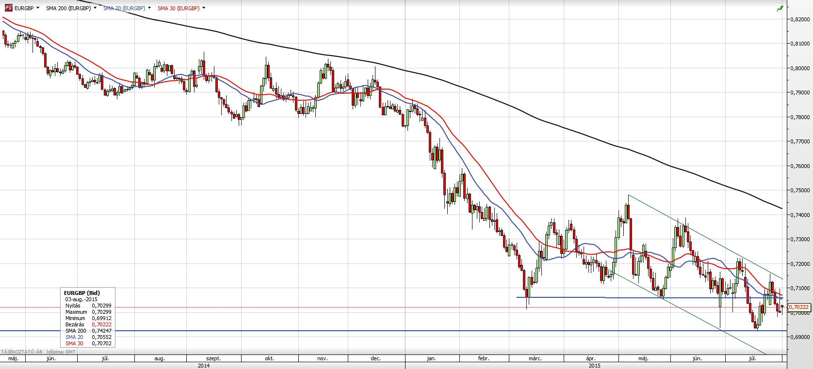Click the EURGBP (Bid) info box title
The image size is (813, 369).
82,293
